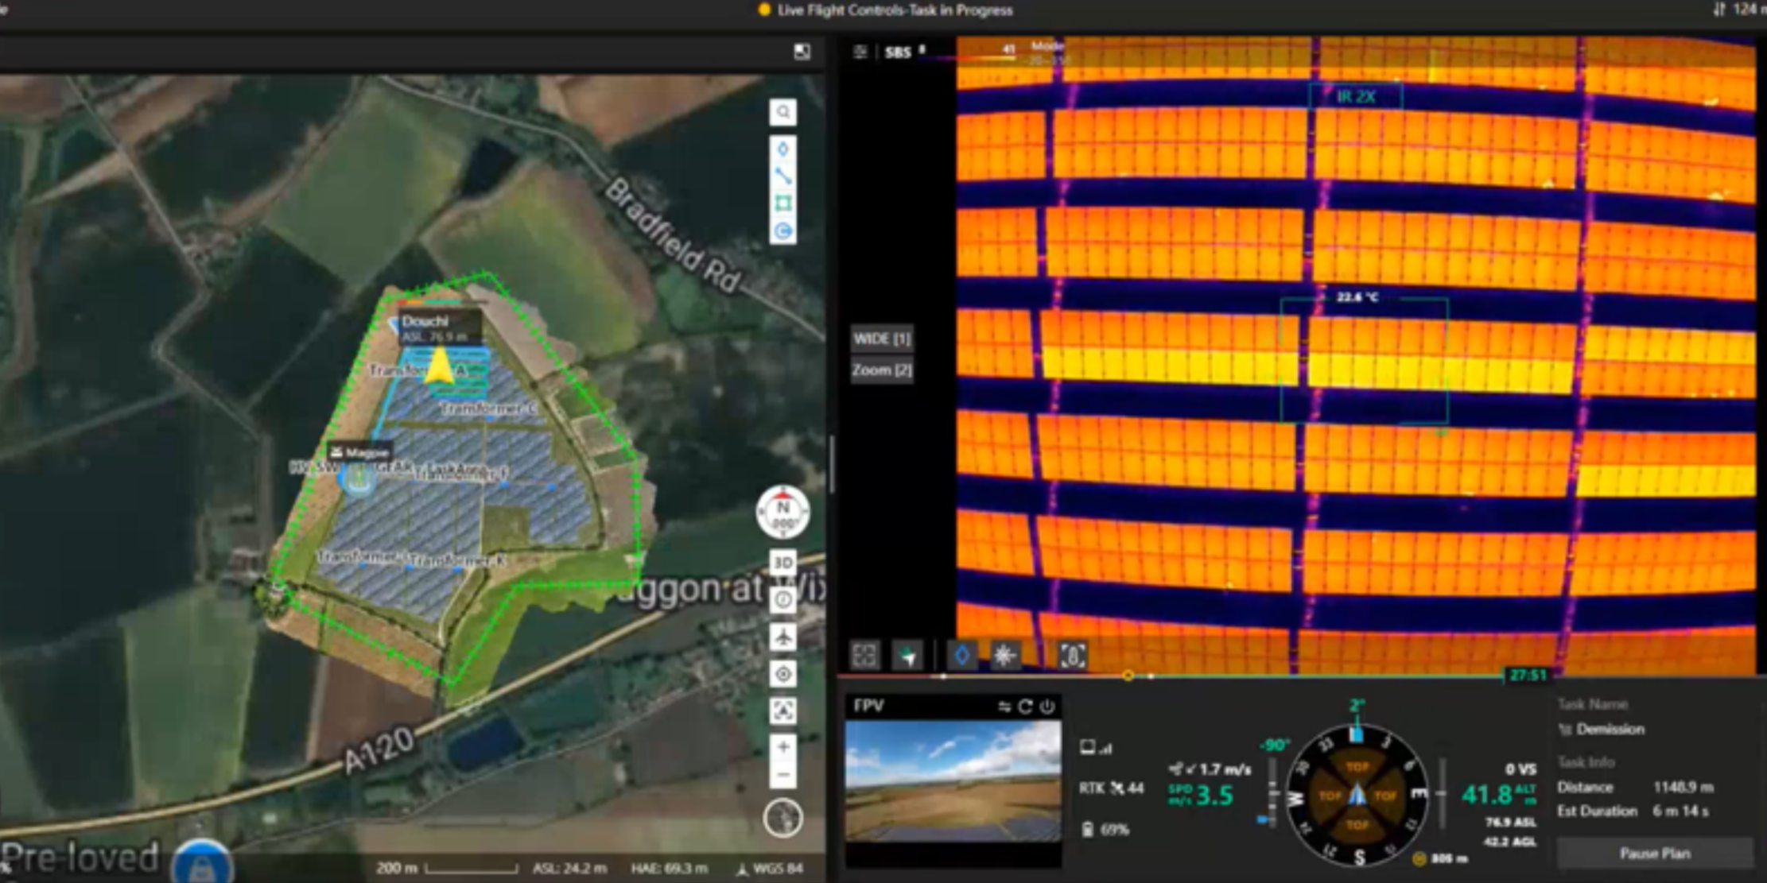Select the polygon area drawing tool

(783, 203)
